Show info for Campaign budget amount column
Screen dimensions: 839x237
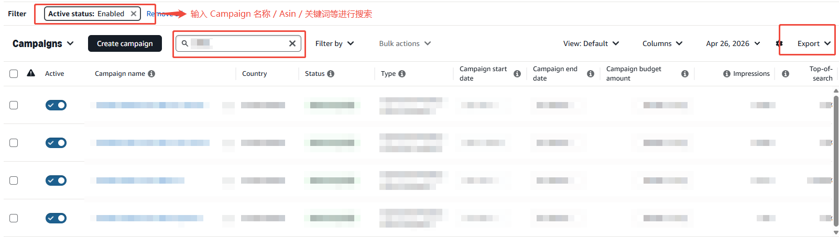[x=685, y=74]
